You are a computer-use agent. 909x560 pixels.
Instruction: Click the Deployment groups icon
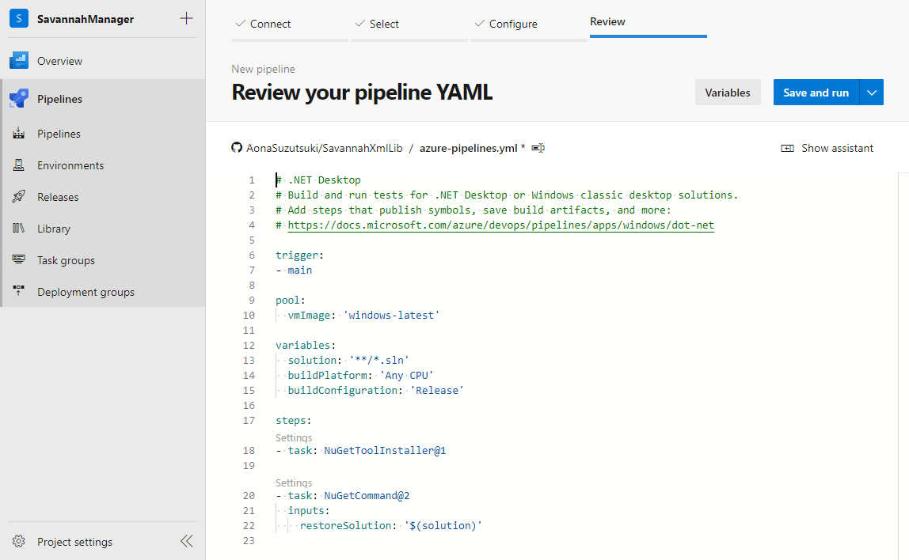click(18, 292)
